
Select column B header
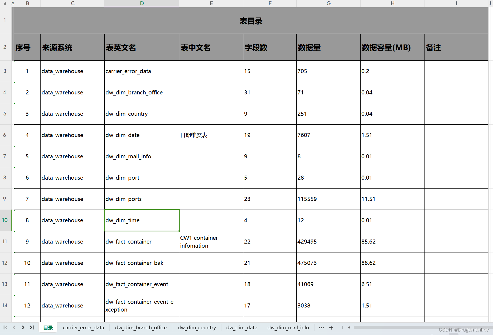[28, 4]
